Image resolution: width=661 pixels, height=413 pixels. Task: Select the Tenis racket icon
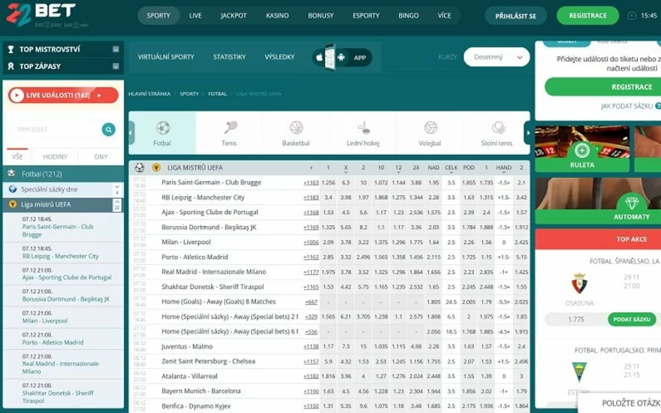coord(230,127)
